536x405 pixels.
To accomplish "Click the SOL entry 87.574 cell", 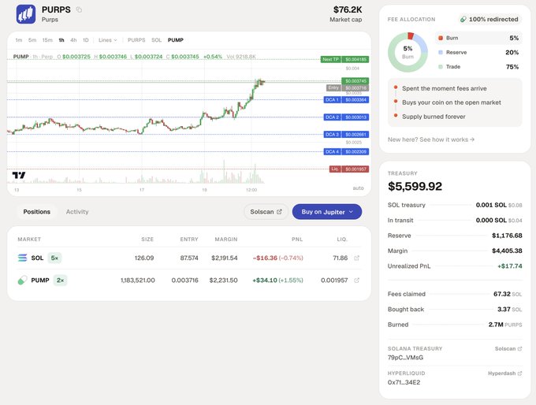I will [x=189, y=258].
